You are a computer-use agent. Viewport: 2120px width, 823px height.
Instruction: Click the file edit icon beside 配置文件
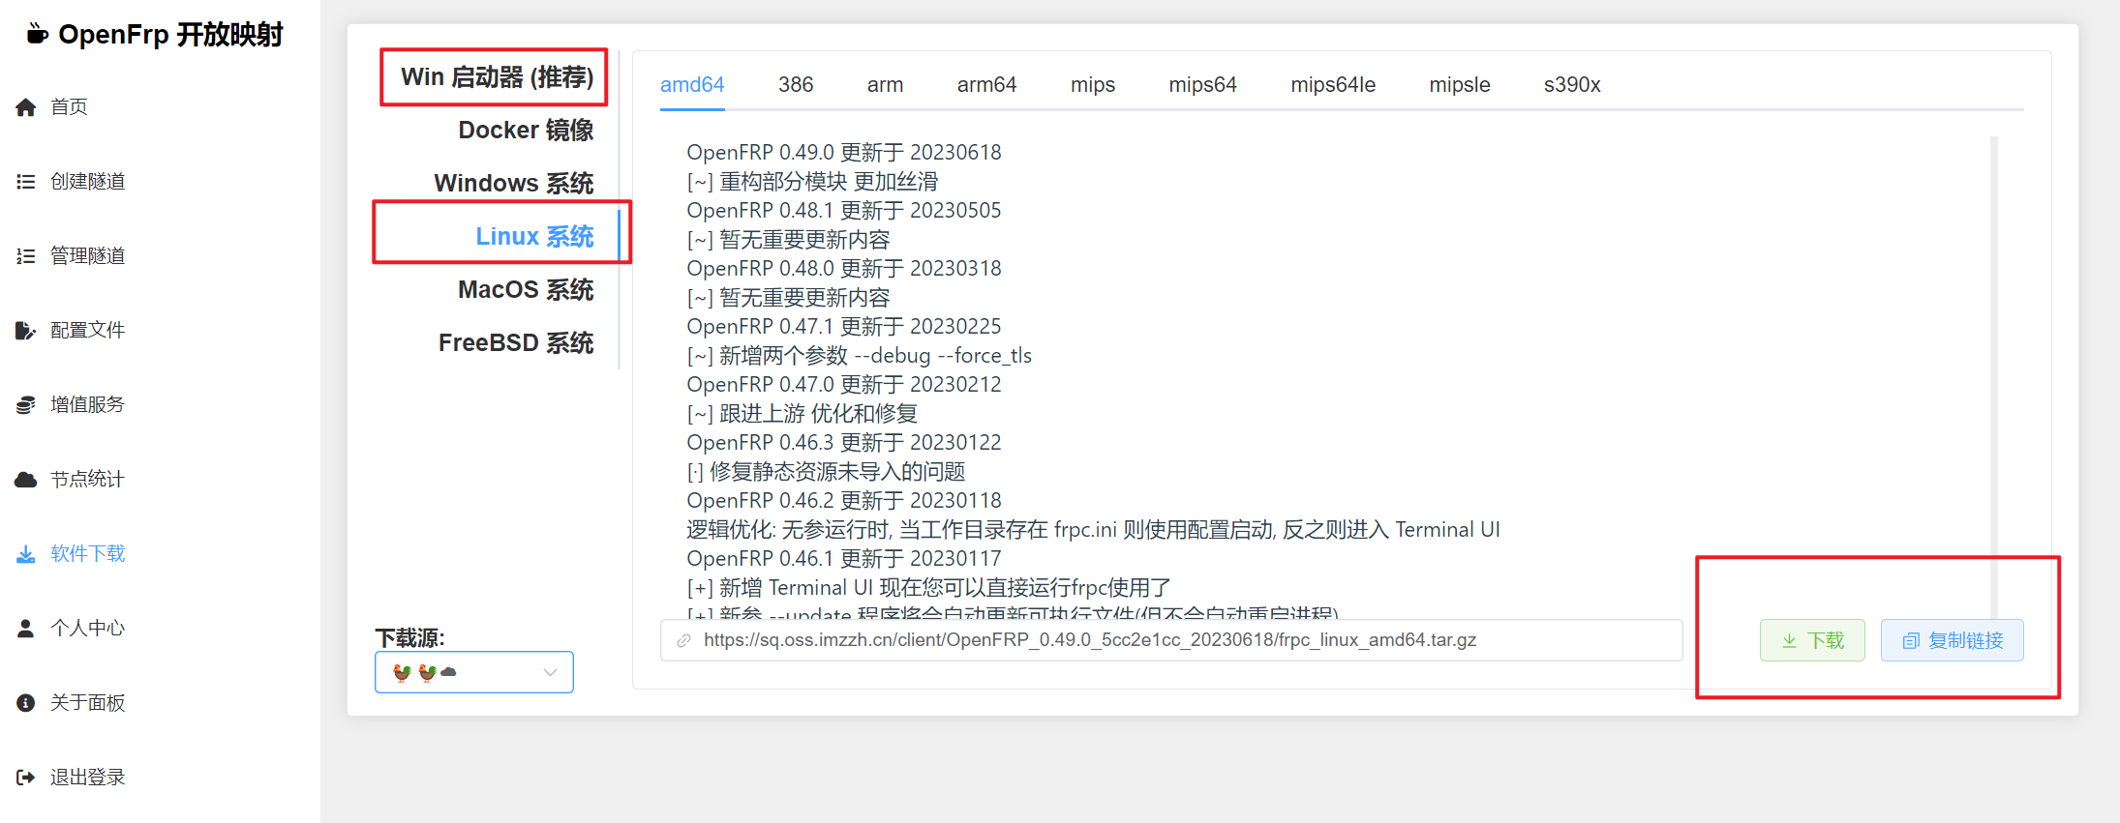coord(26,331)
